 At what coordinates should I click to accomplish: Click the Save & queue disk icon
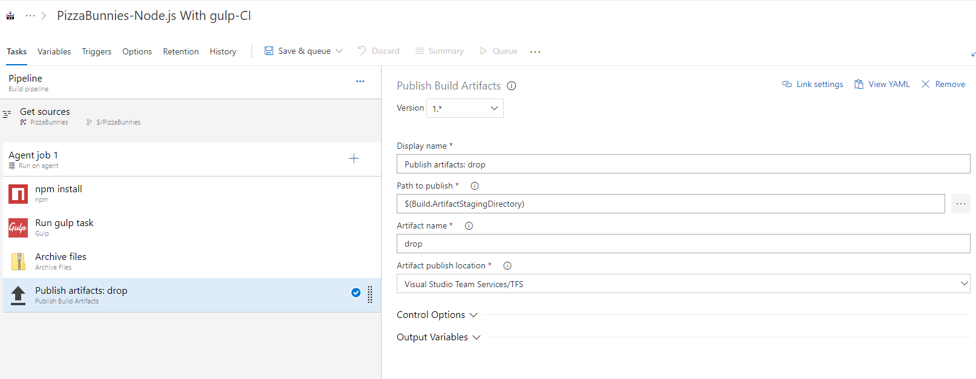(x=268, y=51)
